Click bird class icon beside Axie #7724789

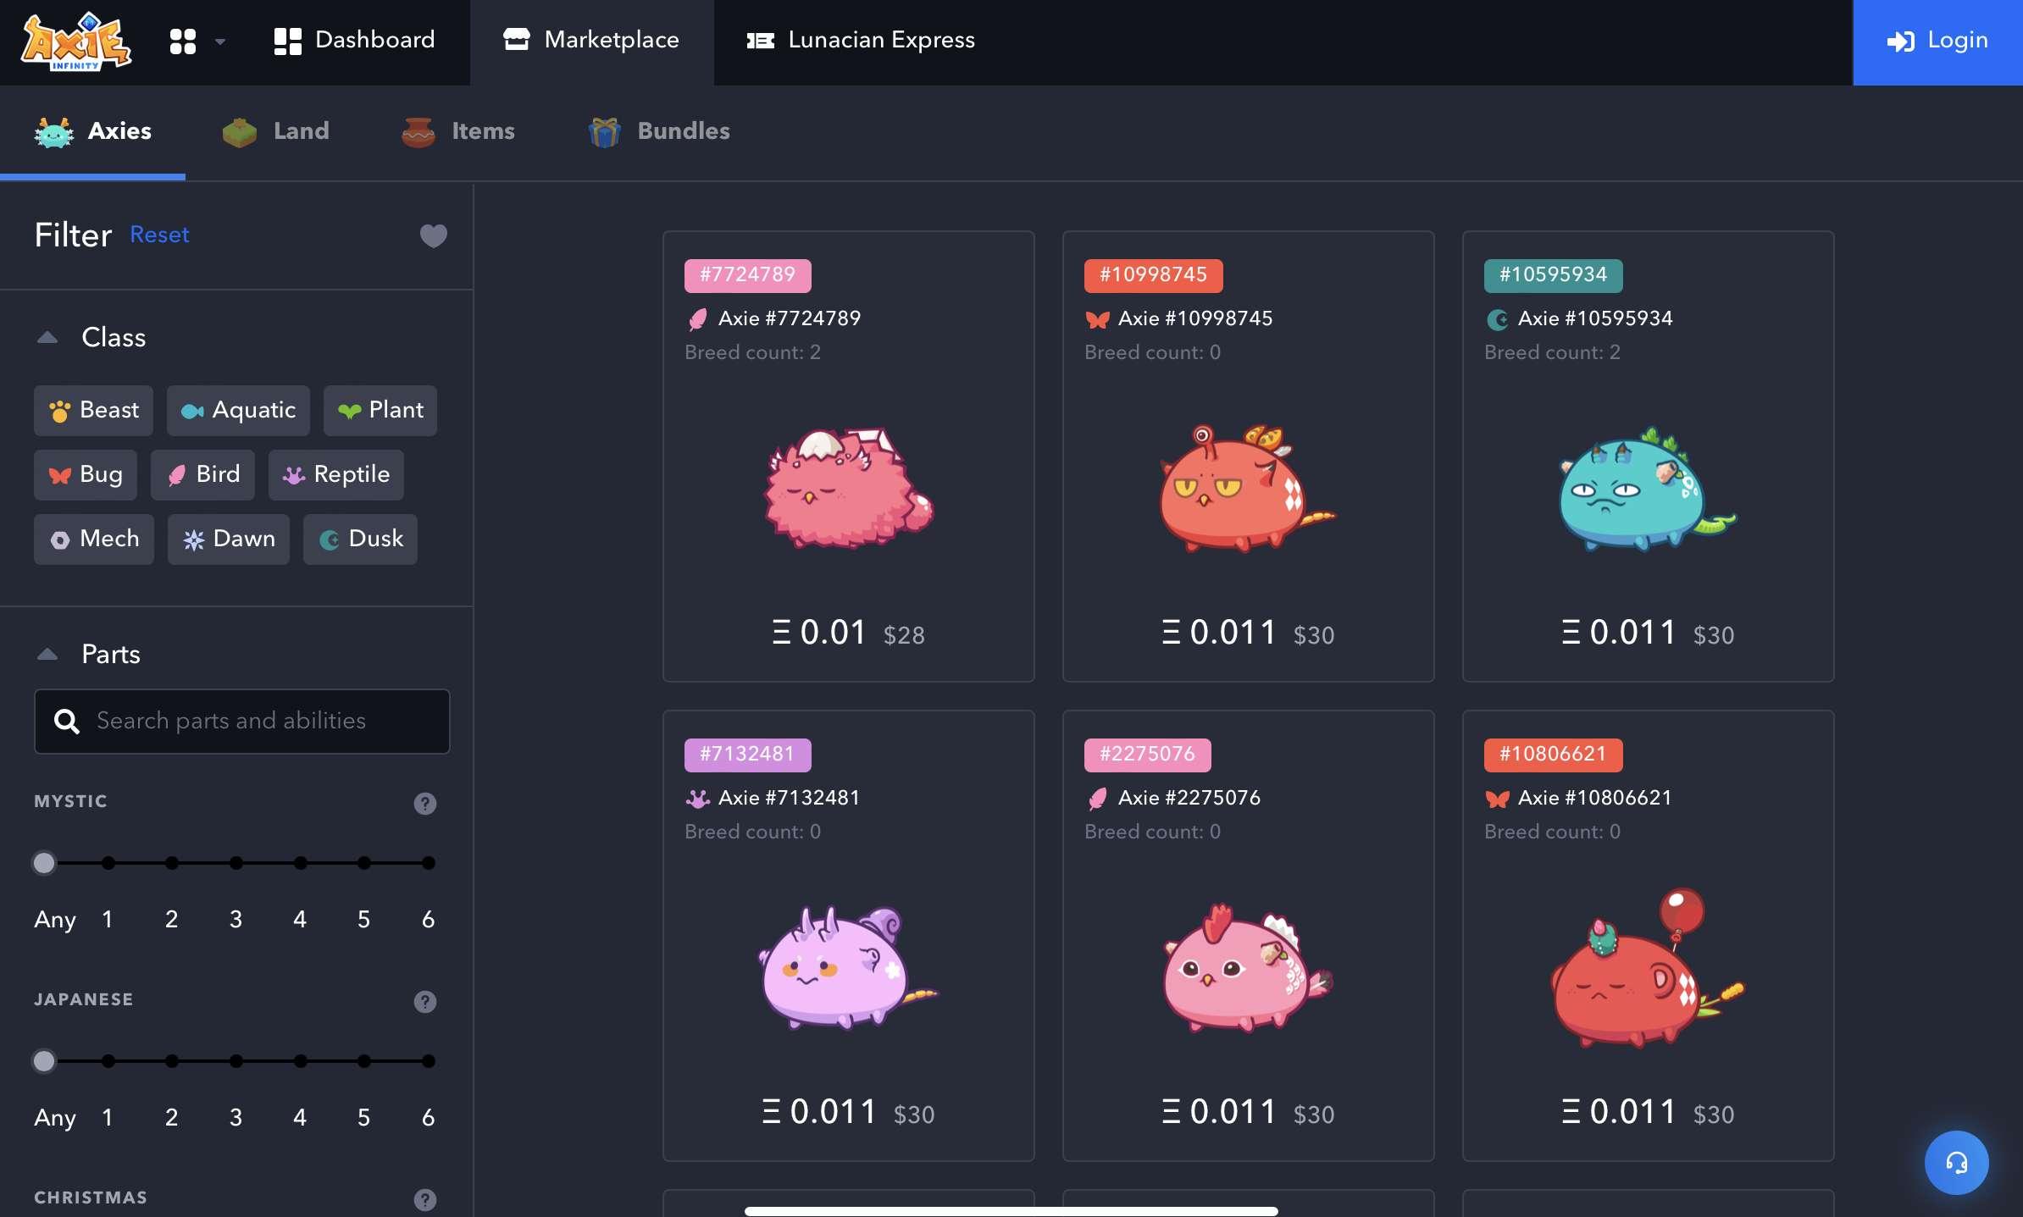click(x=697, y=319)
